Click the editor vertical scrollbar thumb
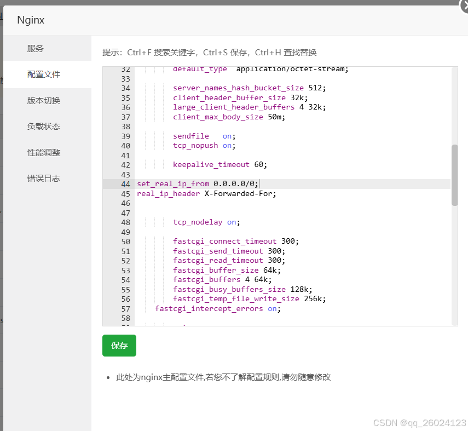 coord(454,175)
